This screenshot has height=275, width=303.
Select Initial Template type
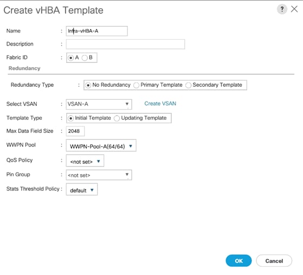click(x=70, y=118)
